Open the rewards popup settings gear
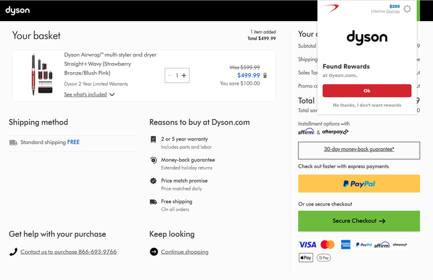Image resolution: width=433 pixels, height=280 pixels. pyautogui.click(x=407, y=9)
